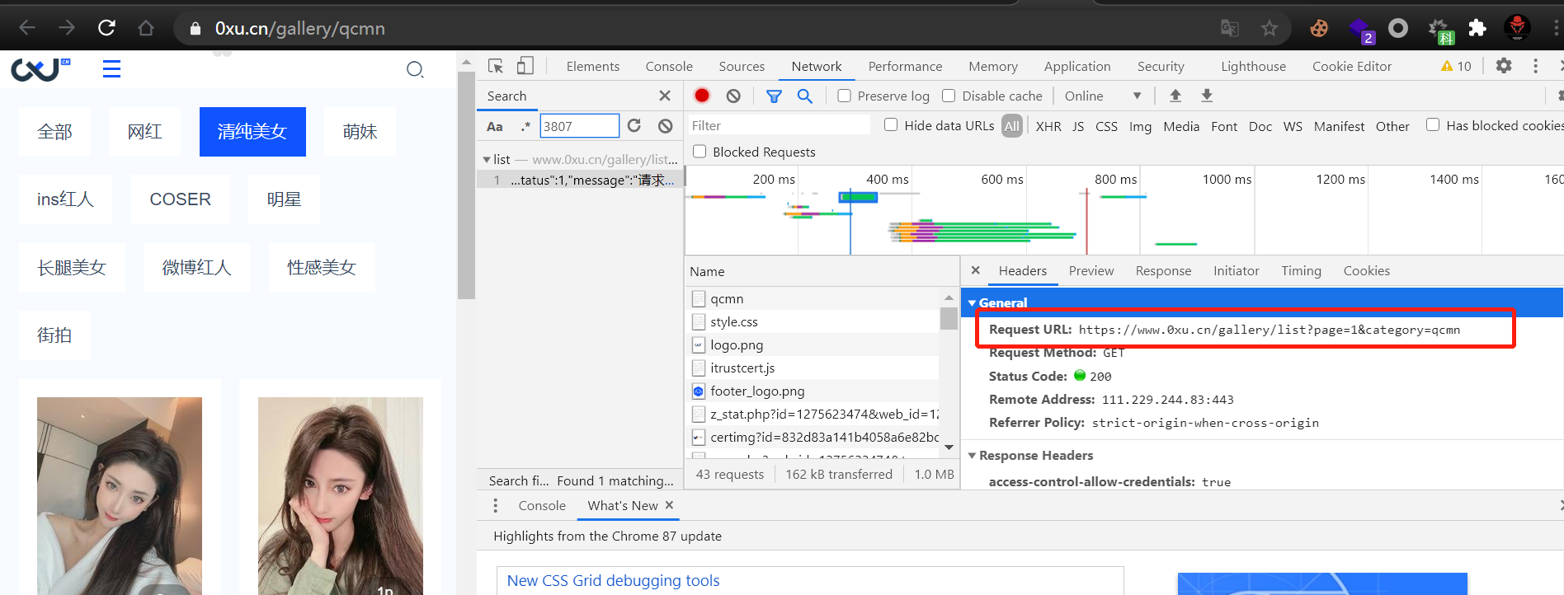Switch to the Sources panel tab
The height and width of the screenshot is (595, 1564).
tap(742, 66)
